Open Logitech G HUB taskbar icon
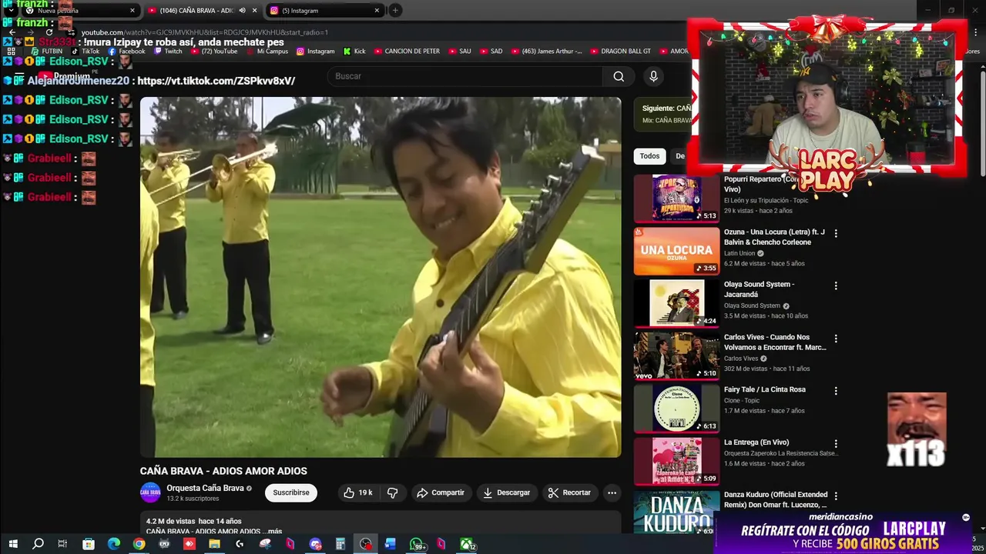The width and height of the screenshot is (986, 554). pyautogui.click(x=240, y=544)
